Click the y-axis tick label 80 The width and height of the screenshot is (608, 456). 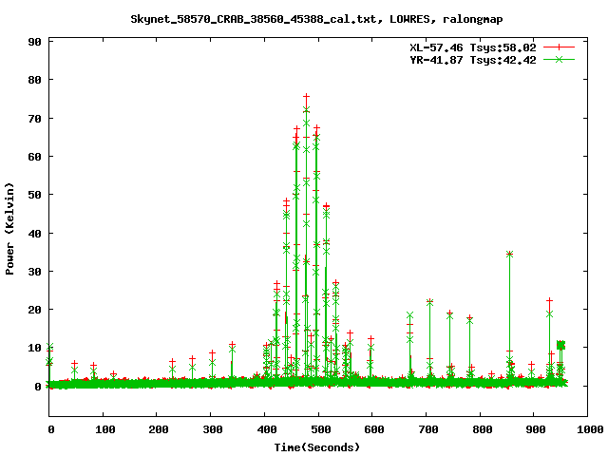pos(34,80)
